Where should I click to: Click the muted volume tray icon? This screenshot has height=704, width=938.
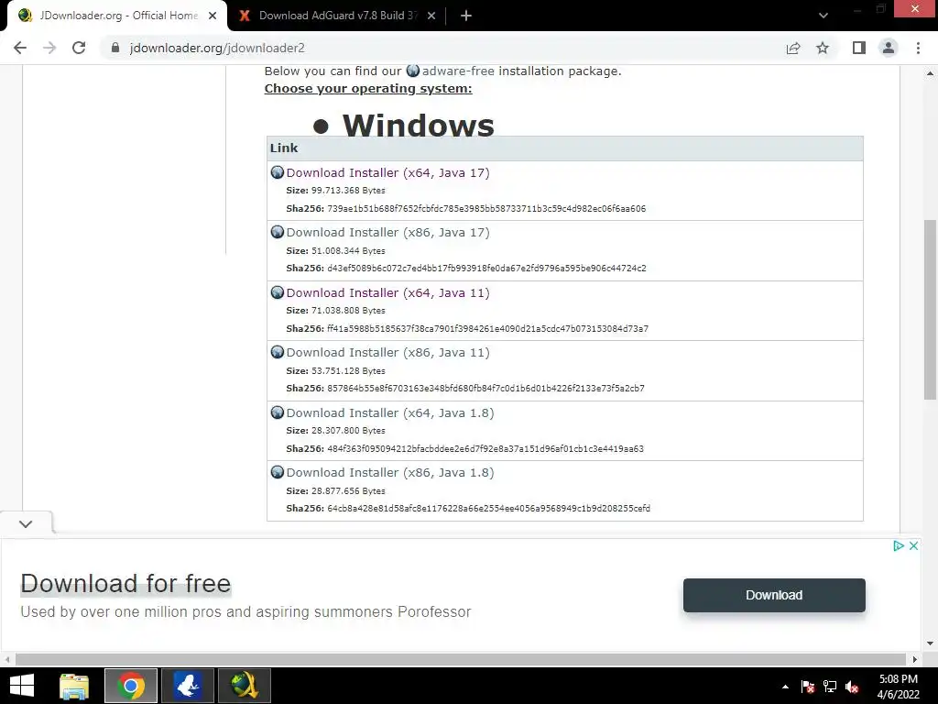click(853, 687)
